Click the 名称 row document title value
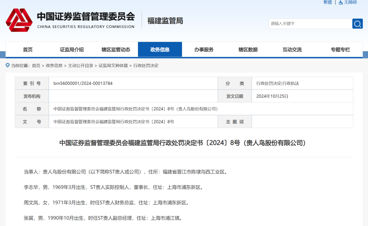This screenshot has width=368, height=226. pyautogui.click(x=135, y=109)
